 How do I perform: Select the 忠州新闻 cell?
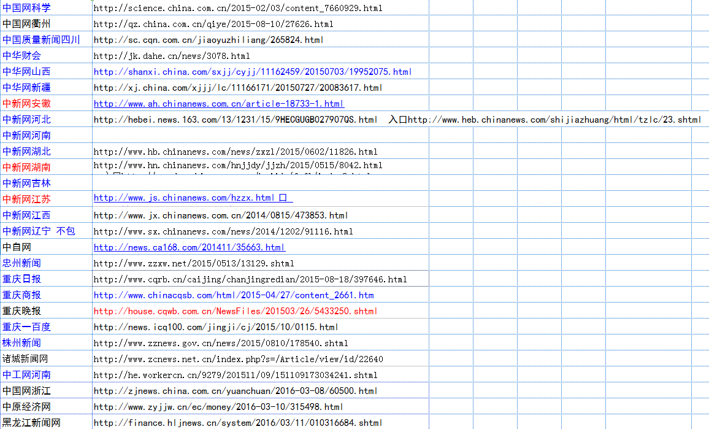tap(46, 263)
